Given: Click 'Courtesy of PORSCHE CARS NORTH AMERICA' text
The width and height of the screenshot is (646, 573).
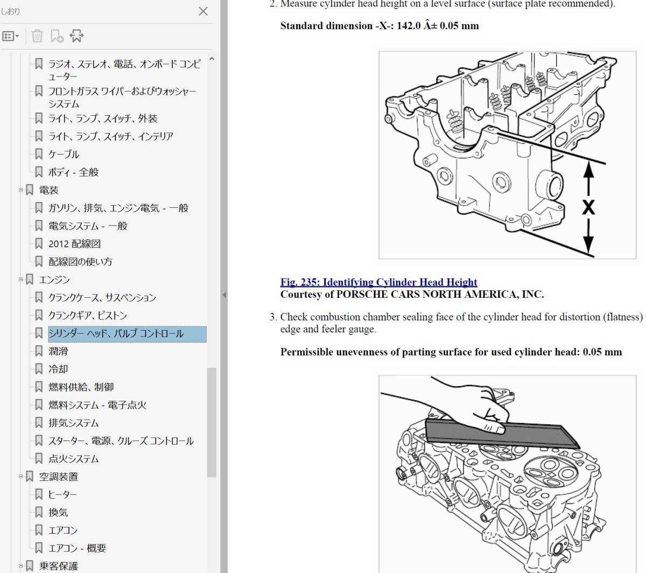Looking at the screenshot, I should coord(412,295).
